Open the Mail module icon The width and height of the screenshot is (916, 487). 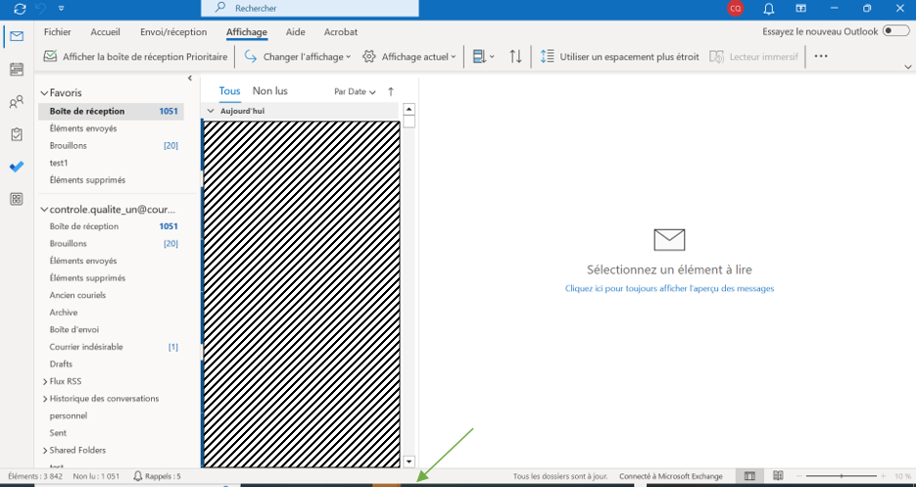(17, 36)
